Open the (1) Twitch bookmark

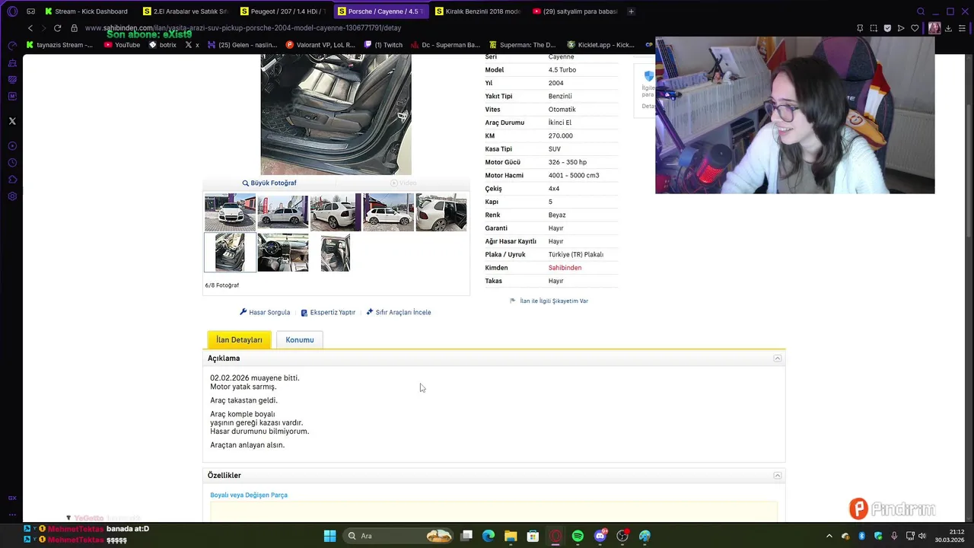click(384, 45)
